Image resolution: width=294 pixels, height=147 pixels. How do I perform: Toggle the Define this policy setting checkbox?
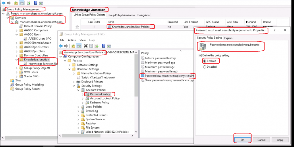pyautogui.click(x=200, y=55)
